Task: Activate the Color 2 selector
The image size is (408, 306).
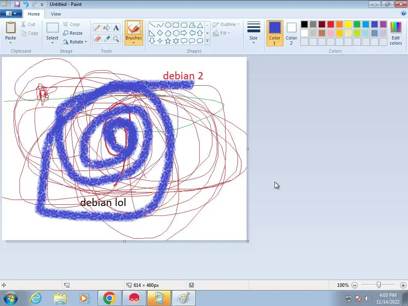Action: 291,33
